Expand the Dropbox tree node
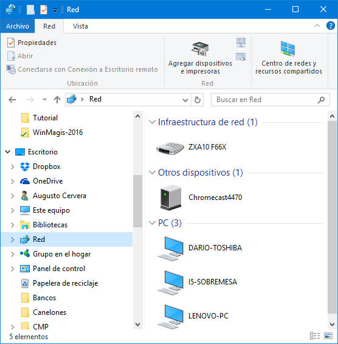 tap(13, 167)
